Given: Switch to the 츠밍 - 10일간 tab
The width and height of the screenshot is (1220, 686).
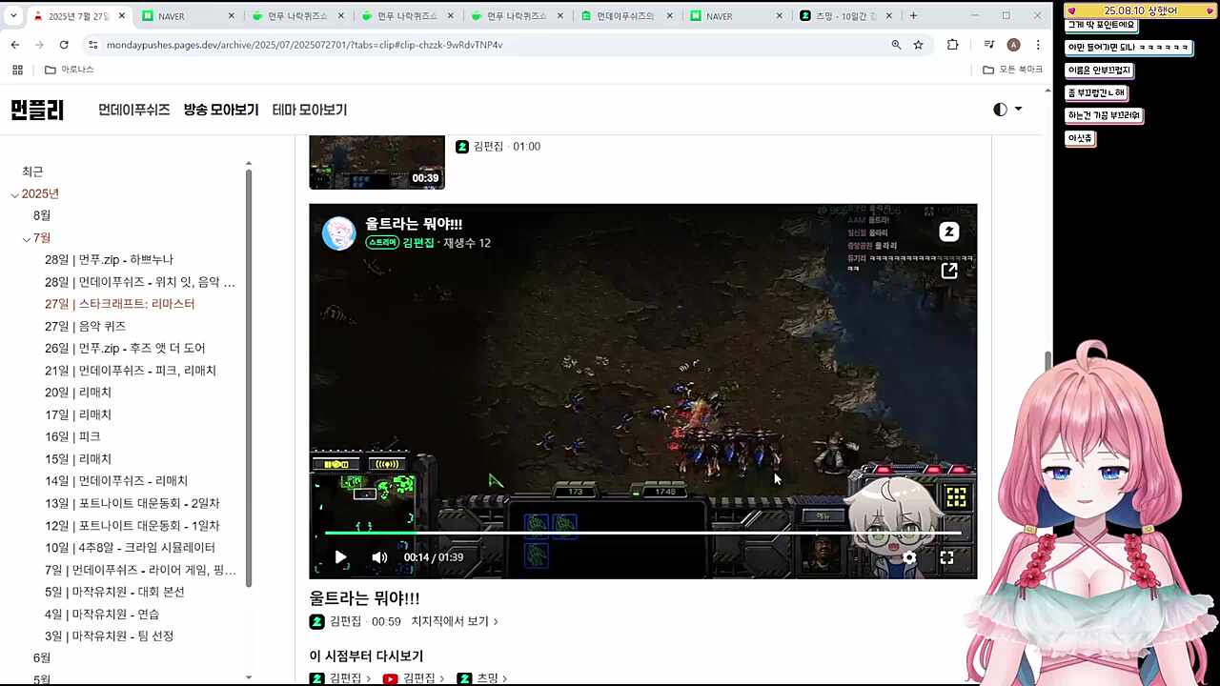Looking at the screenshot, I should coord(846,16).
